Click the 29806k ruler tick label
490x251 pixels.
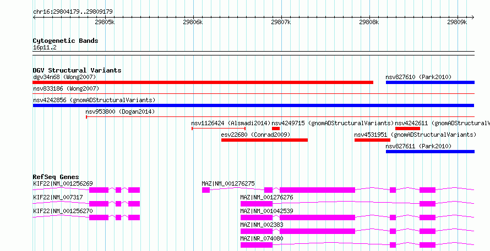[193, 22]
